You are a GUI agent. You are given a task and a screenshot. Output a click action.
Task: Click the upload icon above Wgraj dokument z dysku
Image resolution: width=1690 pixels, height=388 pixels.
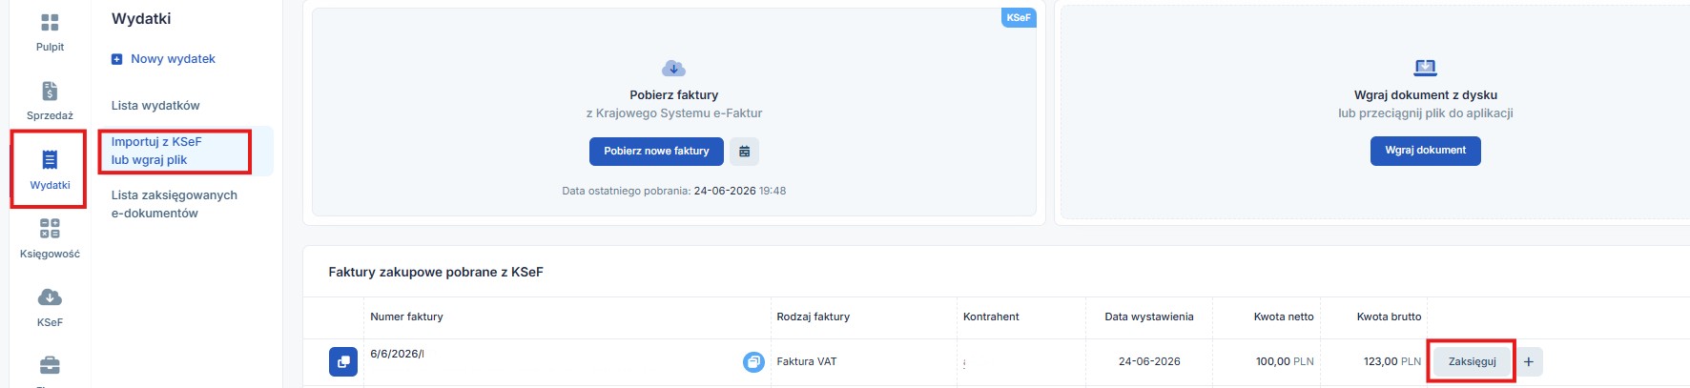pos(1425,68)
